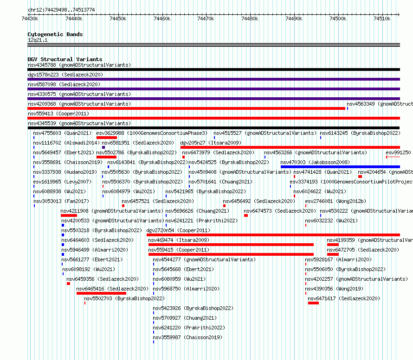Click nsv6474573 (Sedlazeck2020) label

tap(280, 211)
